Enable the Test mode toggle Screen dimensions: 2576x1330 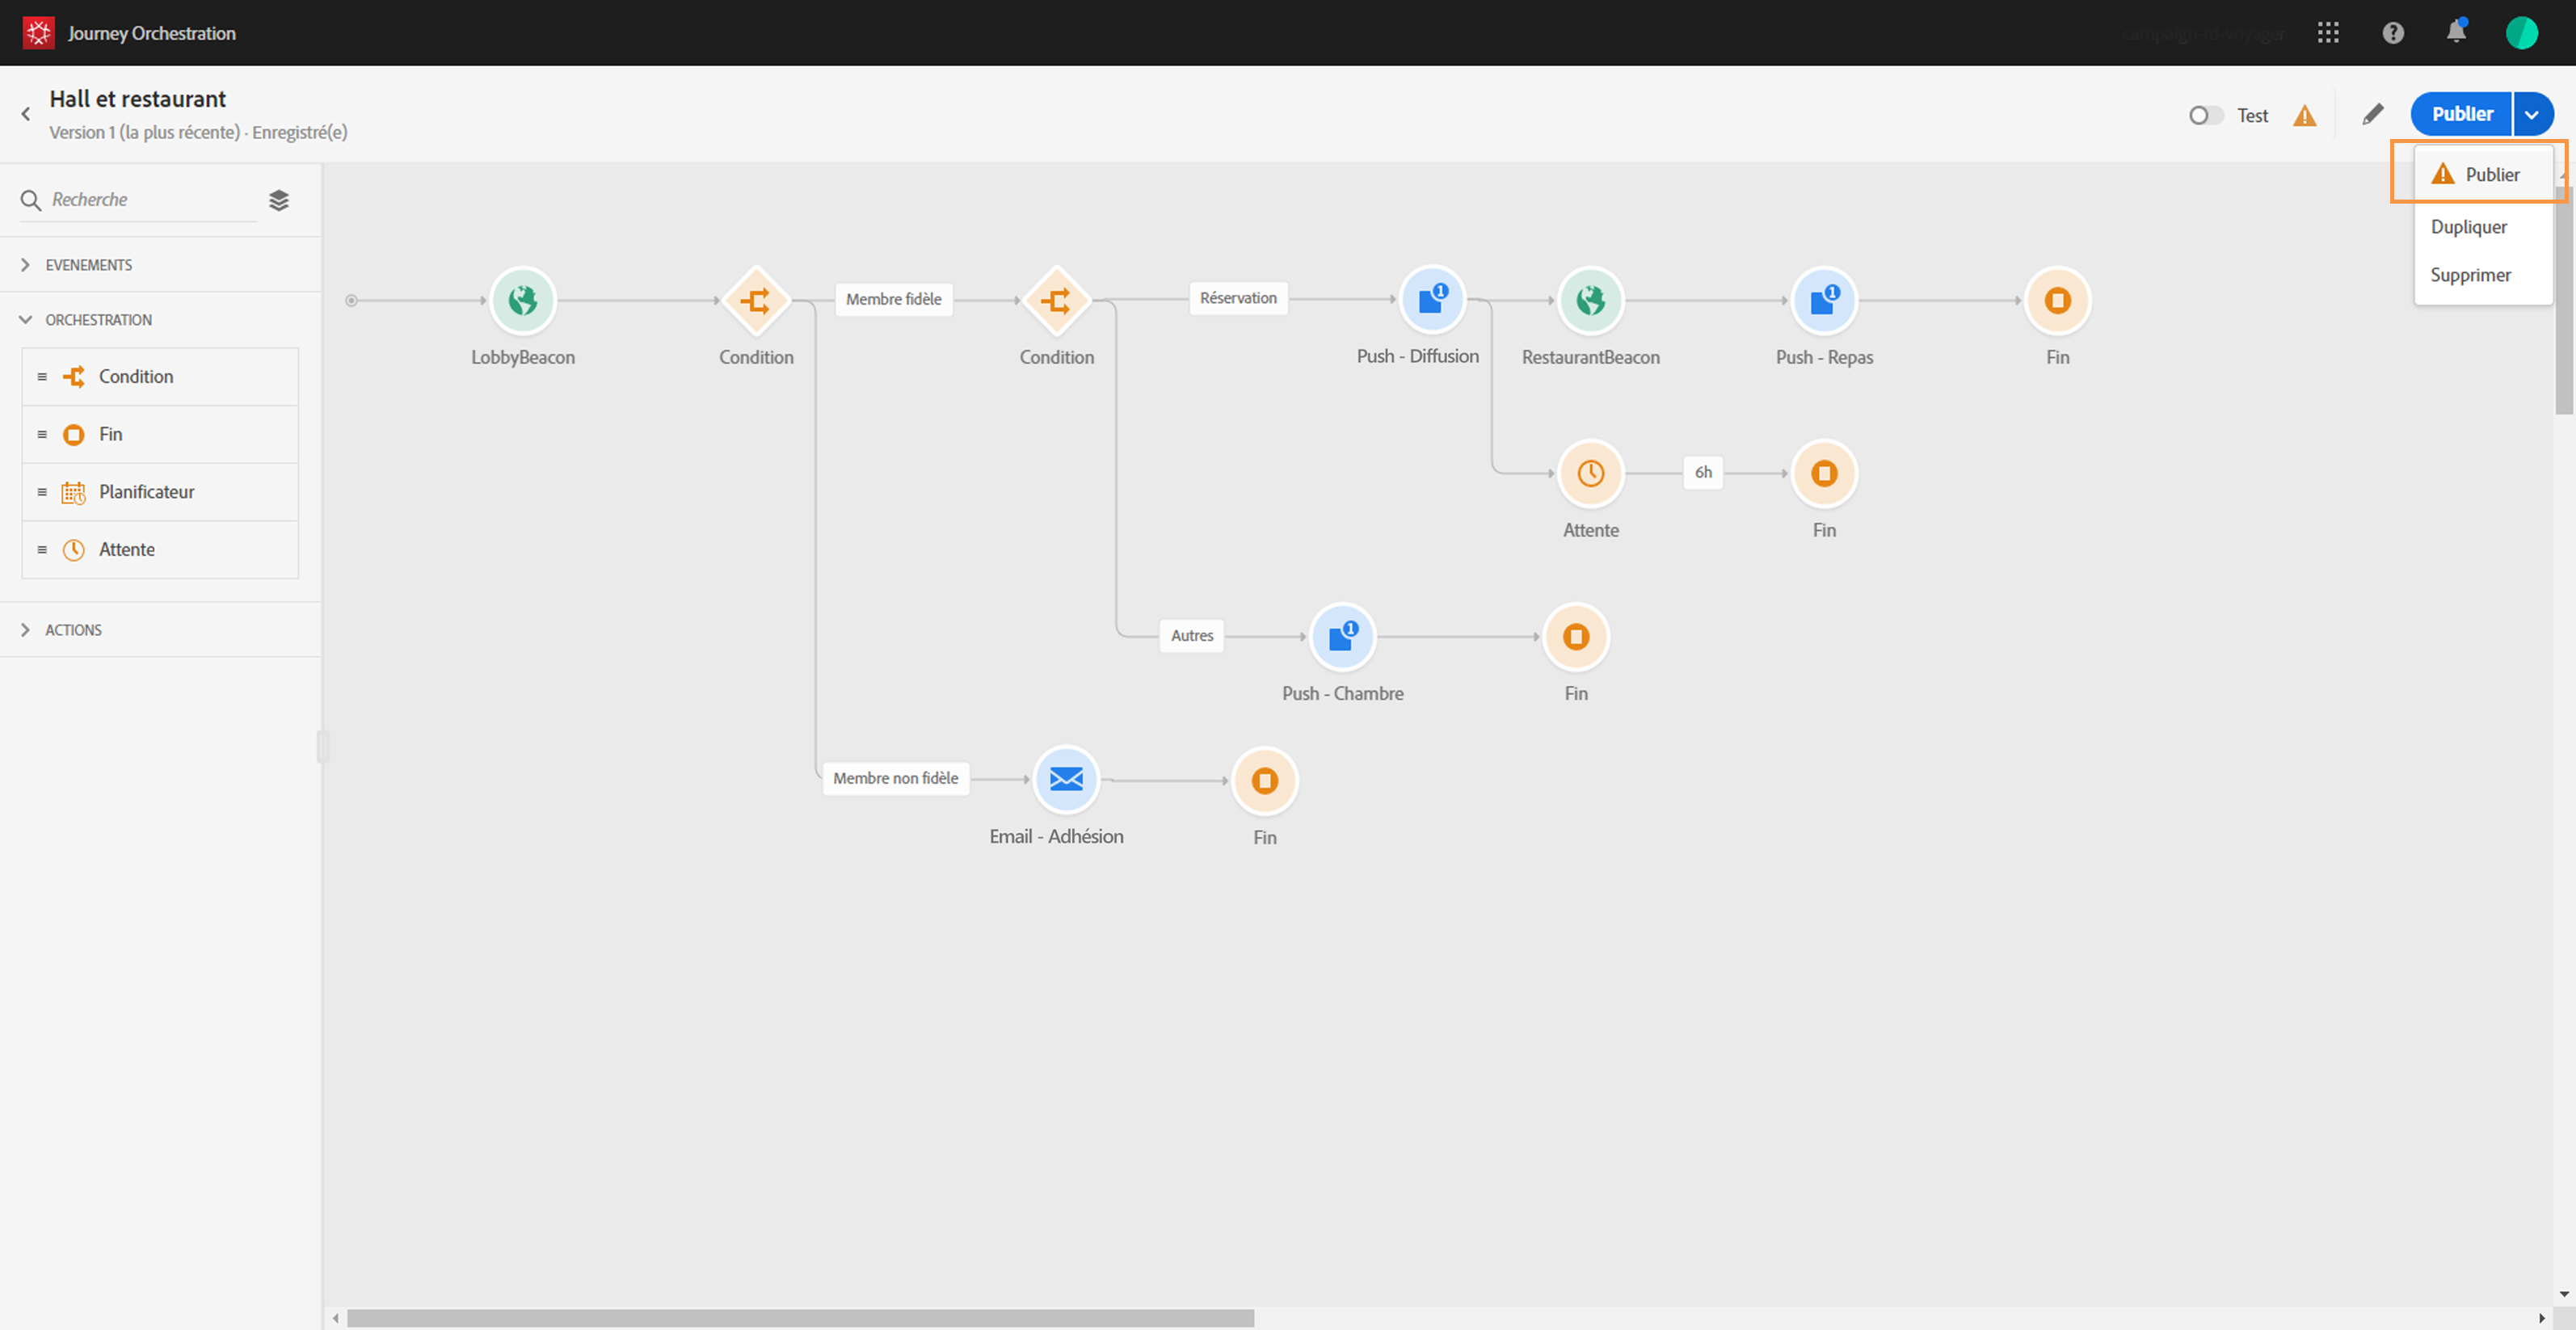click(2205, 116)
